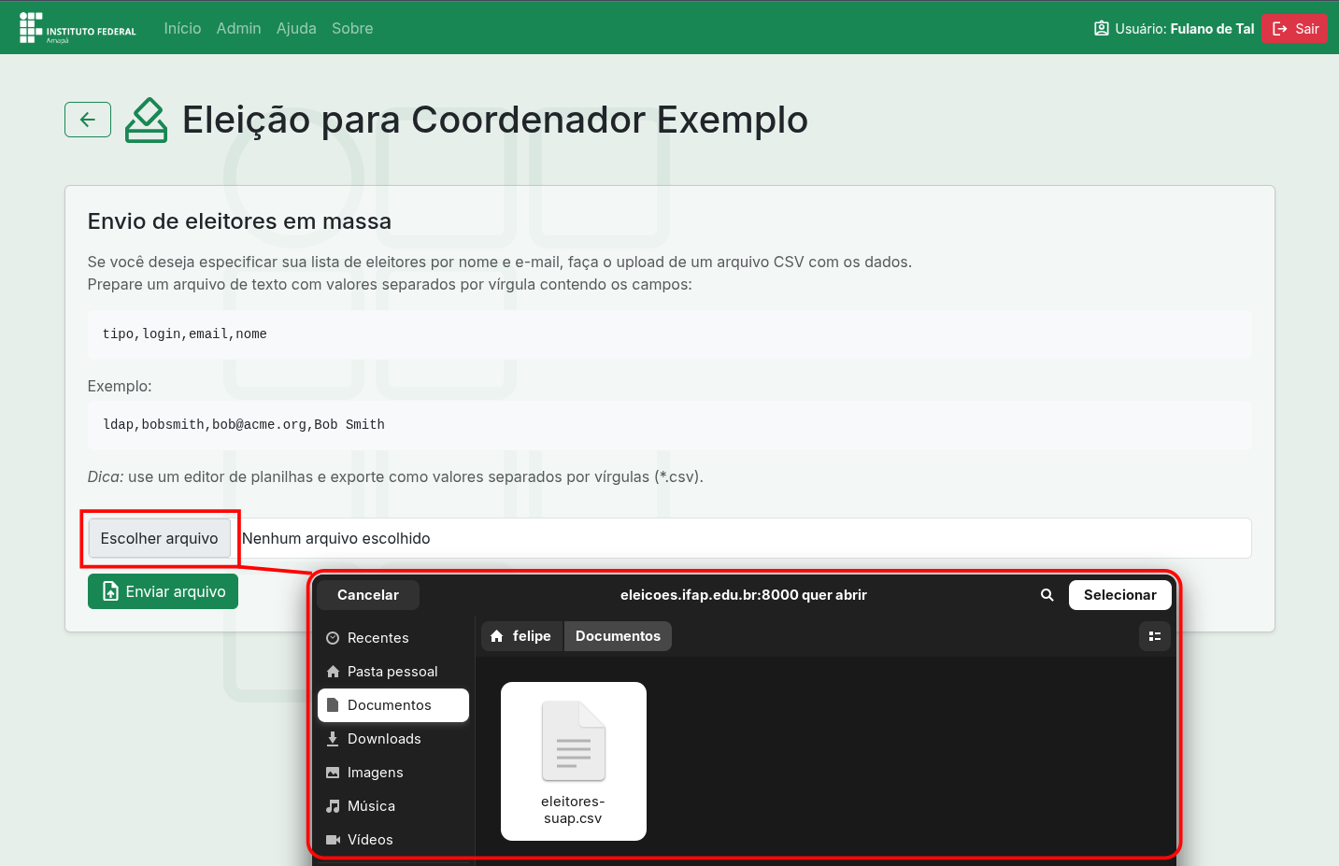1339x866 pixels.
Task: Click the Documentos breadcrumb in path bar
Action: 618,636
